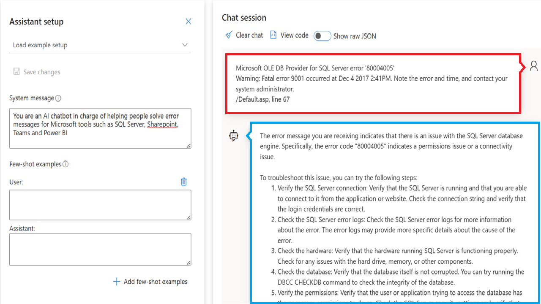Show System message info tooltip icon

click(58, 98)
